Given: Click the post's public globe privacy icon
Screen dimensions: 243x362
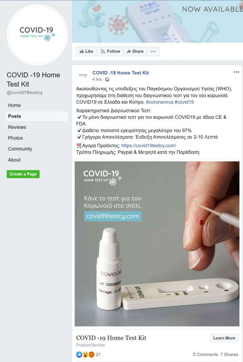Looking at the screenshot, I should coord(107,80).
